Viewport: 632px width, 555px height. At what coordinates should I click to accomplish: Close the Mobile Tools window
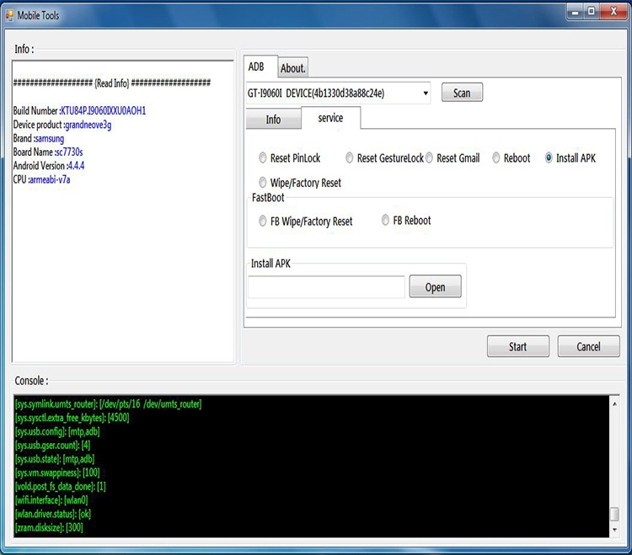[613, 12]
